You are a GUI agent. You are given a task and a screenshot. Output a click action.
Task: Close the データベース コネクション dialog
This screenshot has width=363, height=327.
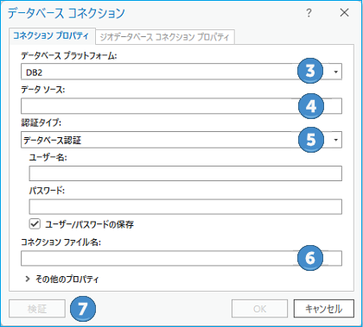[x=344, y=13]
